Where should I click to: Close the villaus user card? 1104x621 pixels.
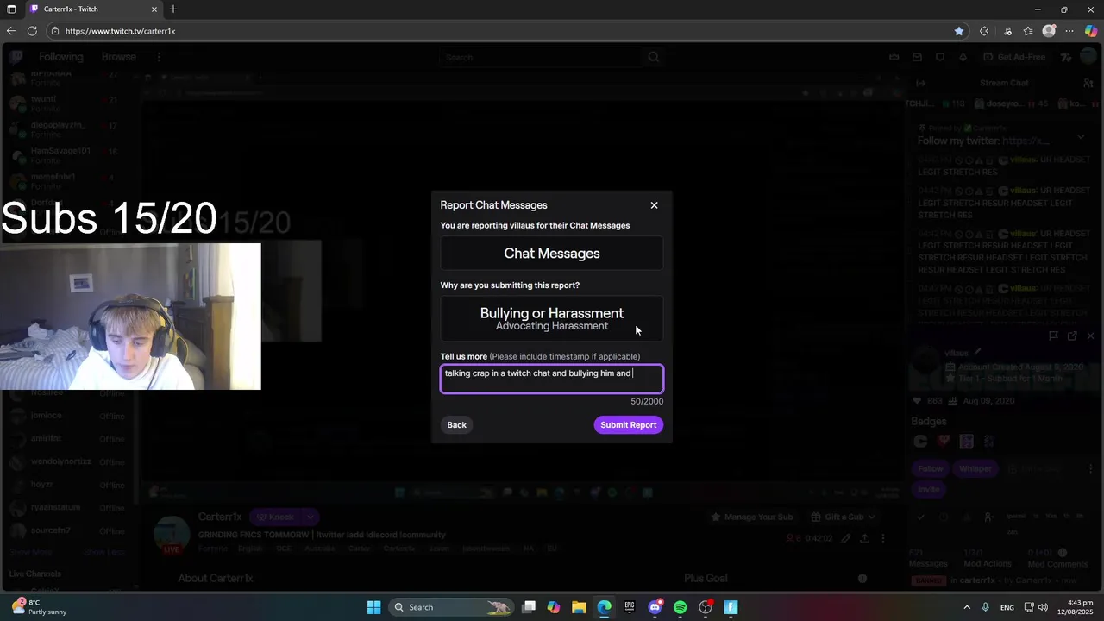coord(1090,336)
